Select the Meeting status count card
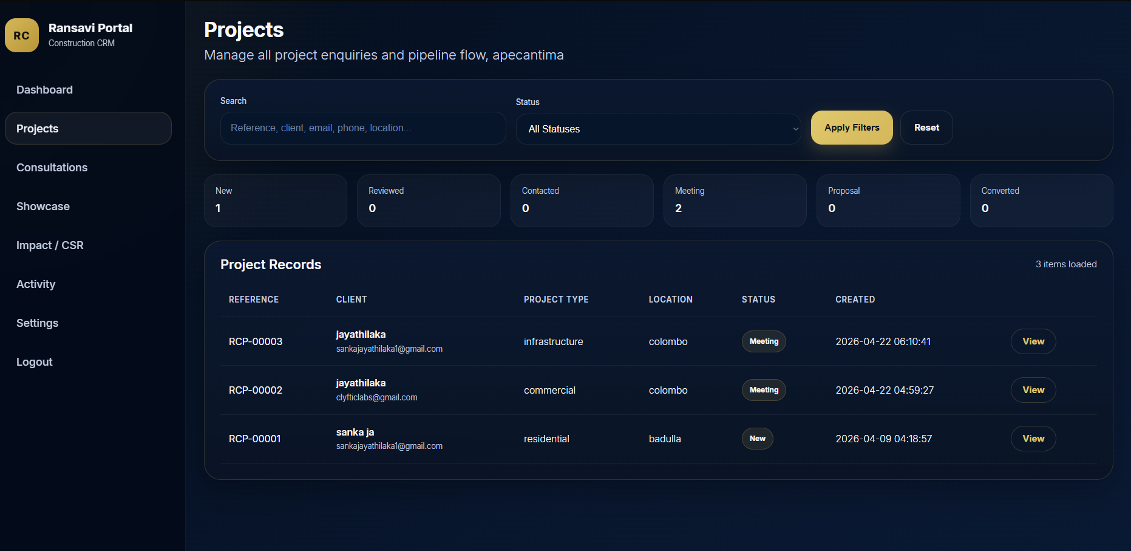The height and width of the screenshot is (551, 1131). [735, 201]
